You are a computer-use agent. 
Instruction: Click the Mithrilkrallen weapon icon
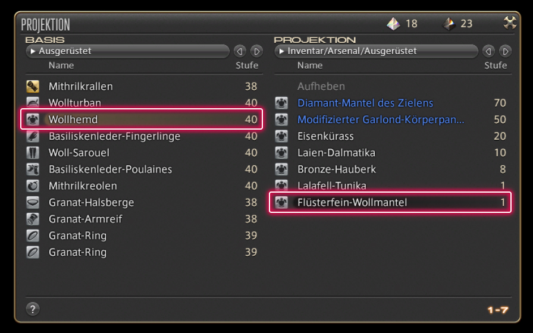[33, 86]
